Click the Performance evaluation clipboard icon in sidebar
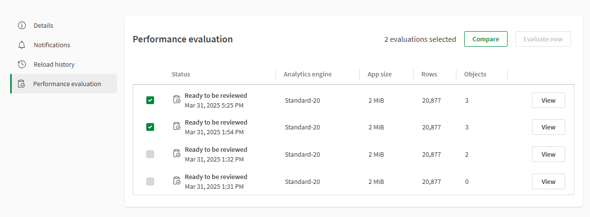The width and height of the screenshot is (590, 217). (x=21, y=84)
